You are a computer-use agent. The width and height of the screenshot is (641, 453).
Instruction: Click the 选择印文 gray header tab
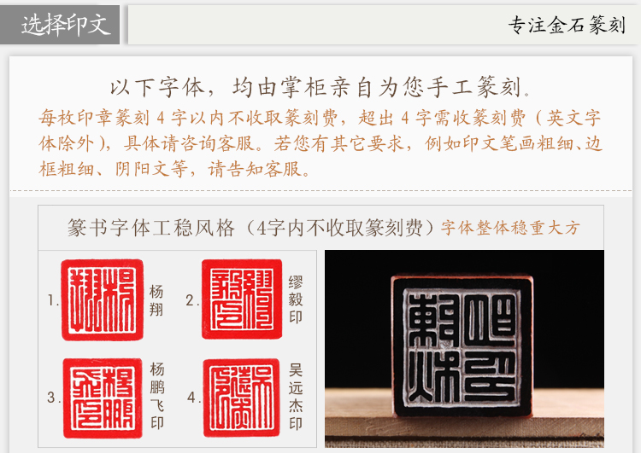(x=60, y=25)
